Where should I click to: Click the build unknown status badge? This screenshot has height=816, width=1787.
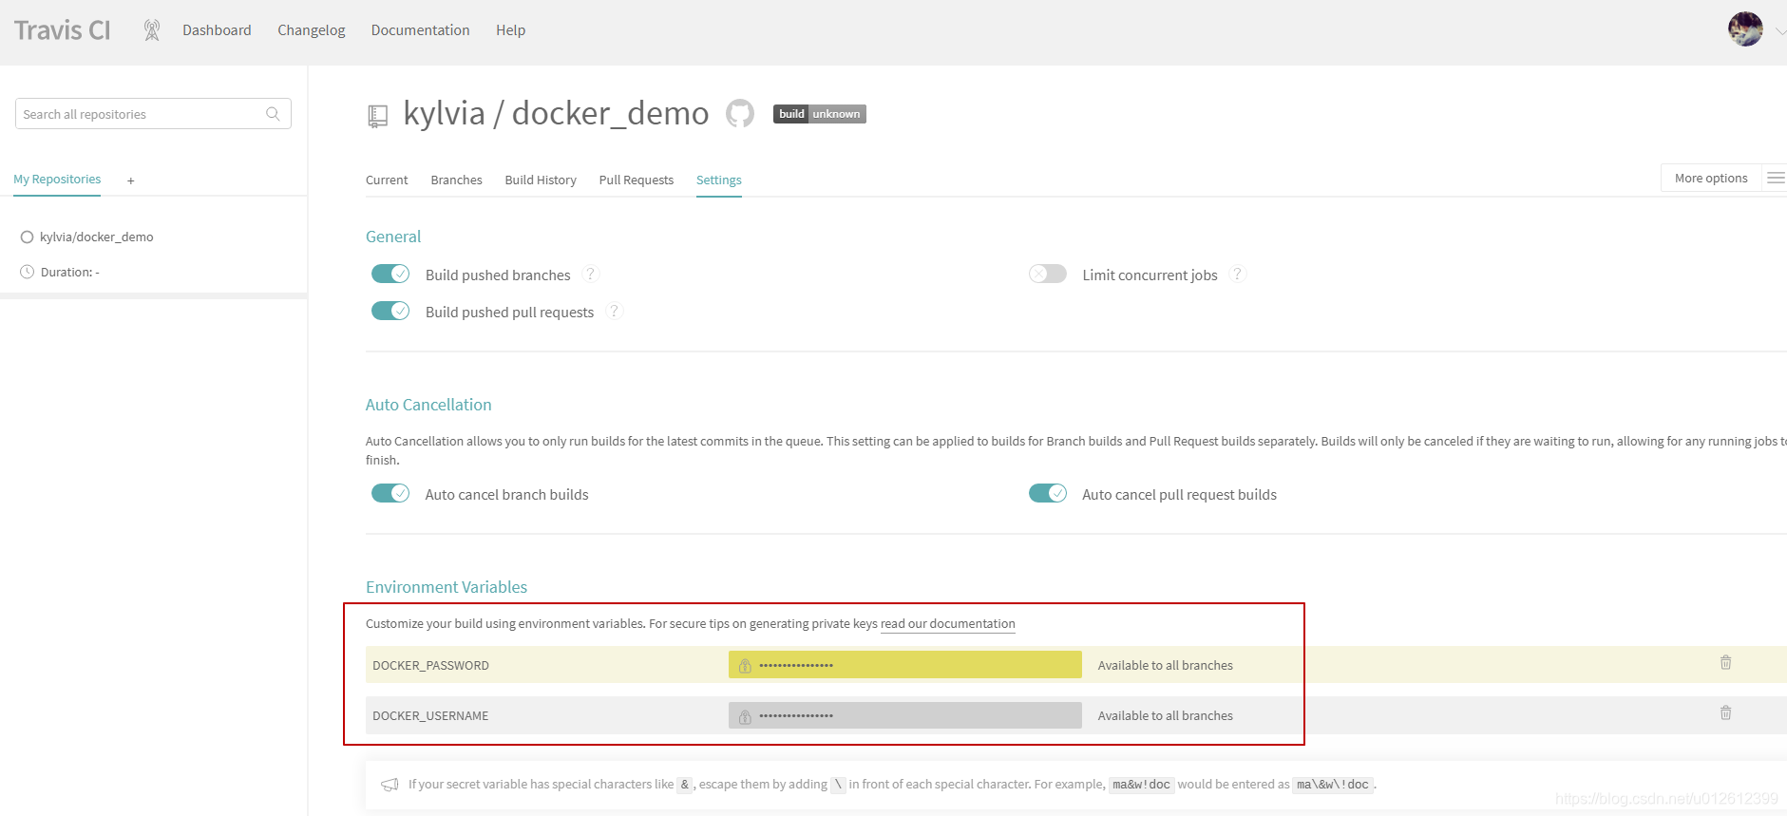point(820,114)
